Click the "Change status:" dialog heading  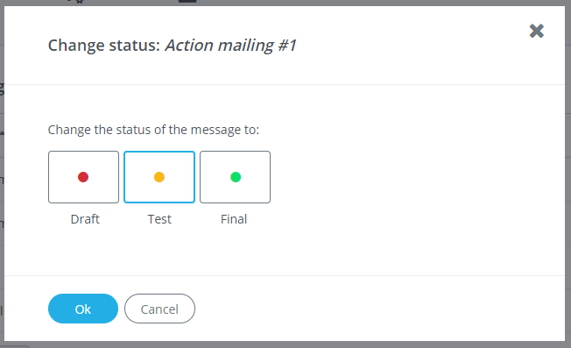tap(104, 46)
